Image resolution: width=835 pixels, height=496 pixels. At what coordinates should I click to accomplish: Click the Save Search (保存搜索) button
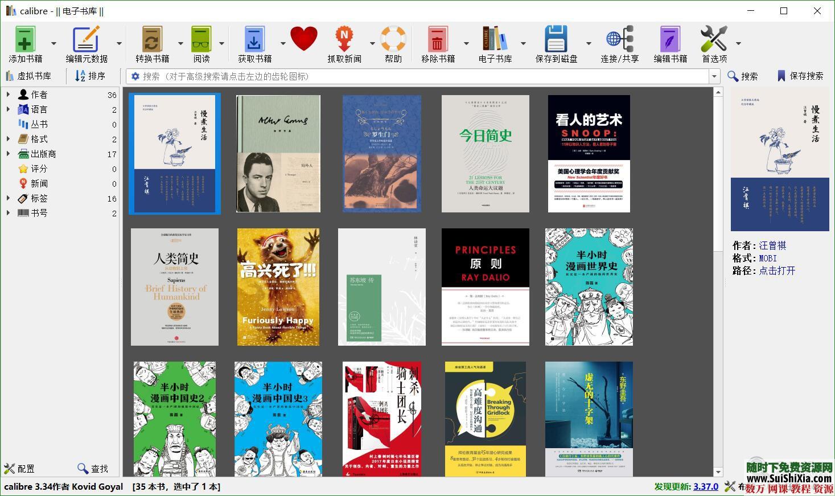tap(800, 76)
